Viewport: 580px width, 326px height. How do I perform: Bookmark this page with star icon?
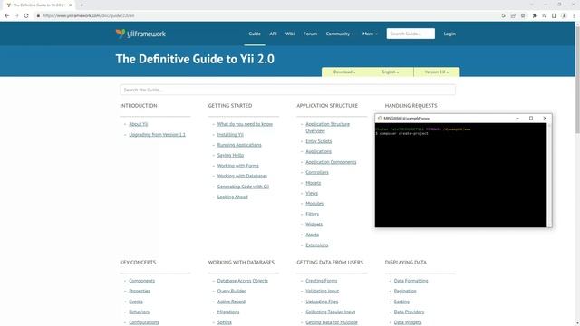(x=523, y=16)
